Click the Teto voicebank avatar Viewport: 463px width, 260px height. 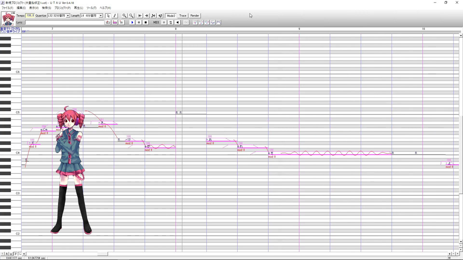8,19
